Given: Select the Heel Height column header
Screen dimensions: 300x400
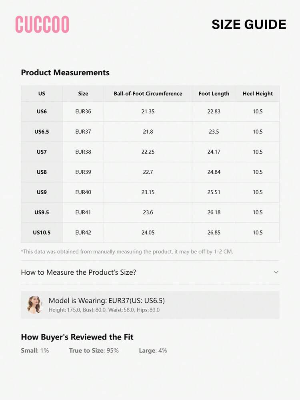Looking at the screenshot, I should point(258,94).
